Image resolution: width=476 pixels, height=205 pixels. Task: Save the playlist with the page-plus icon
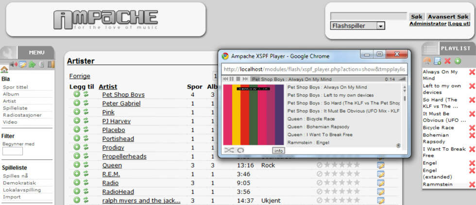437,61
